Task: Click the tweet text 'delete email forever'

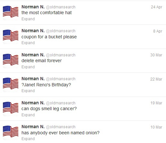Action: [41, 61]
